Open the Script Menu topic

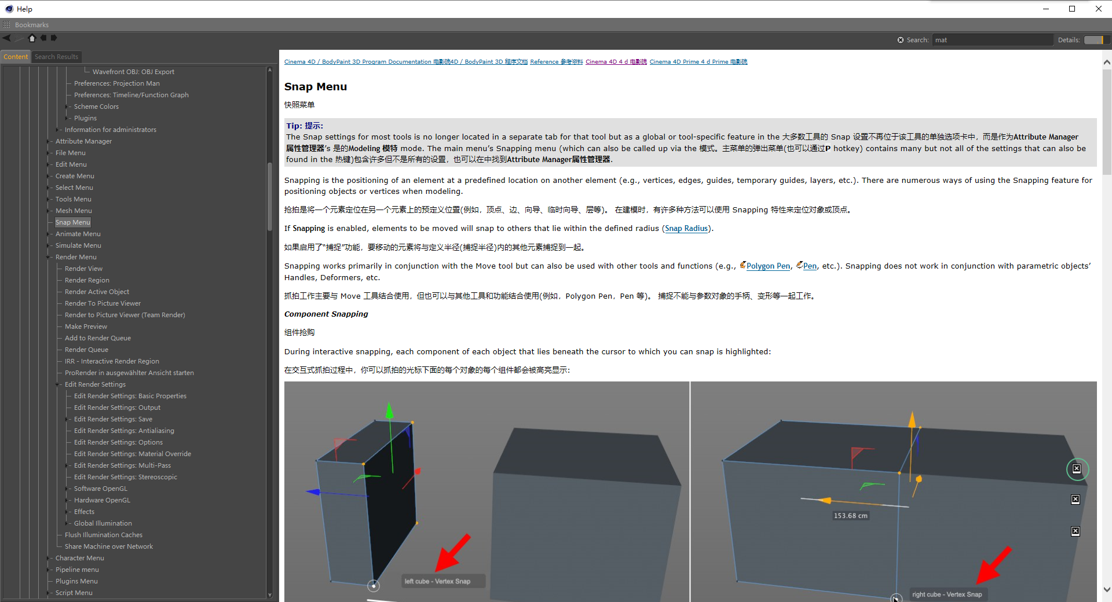click(x=74, y=593)
